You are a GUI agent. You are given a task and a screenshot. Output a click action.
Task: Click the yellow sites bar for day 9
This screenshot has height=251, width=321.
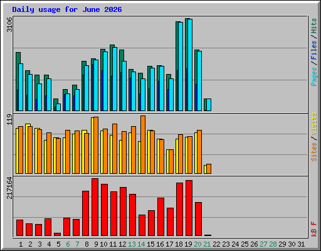(92, 146)
